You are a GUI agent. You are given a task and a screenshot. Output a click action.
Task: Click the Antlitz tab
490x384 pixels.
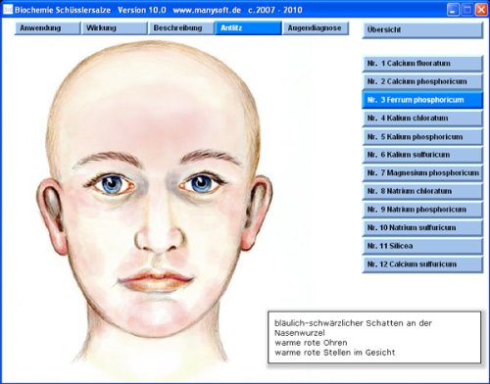pos(248,28)
